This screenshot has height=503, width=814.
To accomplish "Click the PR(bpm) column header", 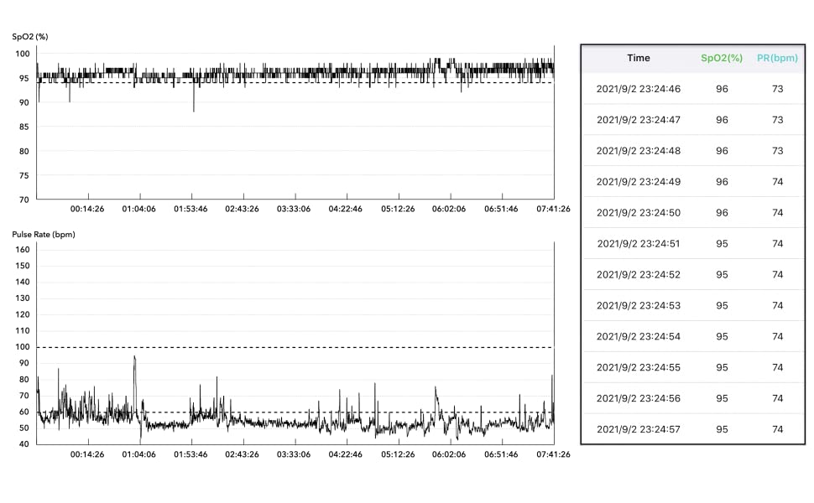I will point(777,58).
